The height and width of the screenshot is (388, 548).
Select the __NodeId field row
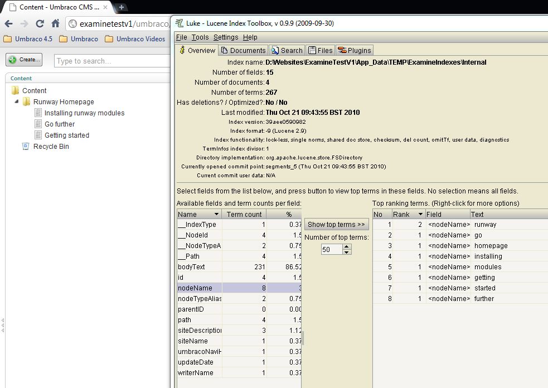pyautogui.click(x=239, y=235)
